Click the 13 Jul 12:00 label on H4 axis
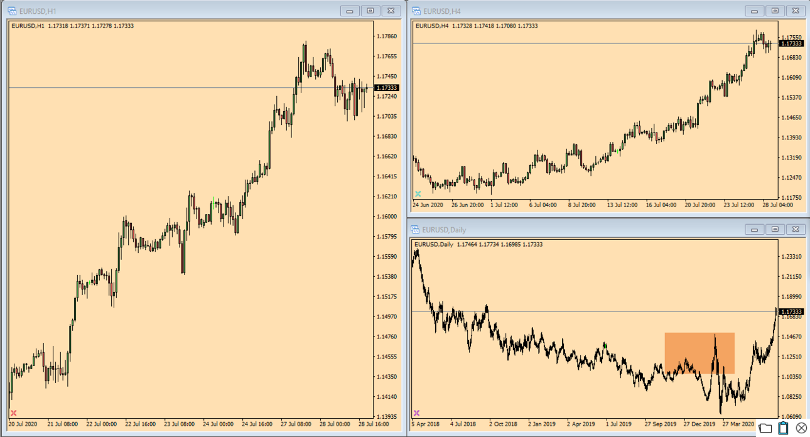Viewport: 810px width, 437px height. [622, 205]
